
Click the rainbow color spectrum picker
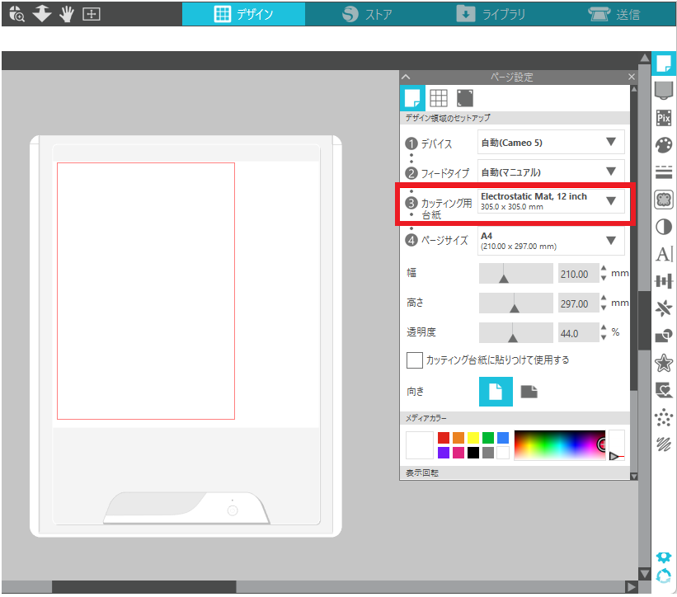click(560, 445)
